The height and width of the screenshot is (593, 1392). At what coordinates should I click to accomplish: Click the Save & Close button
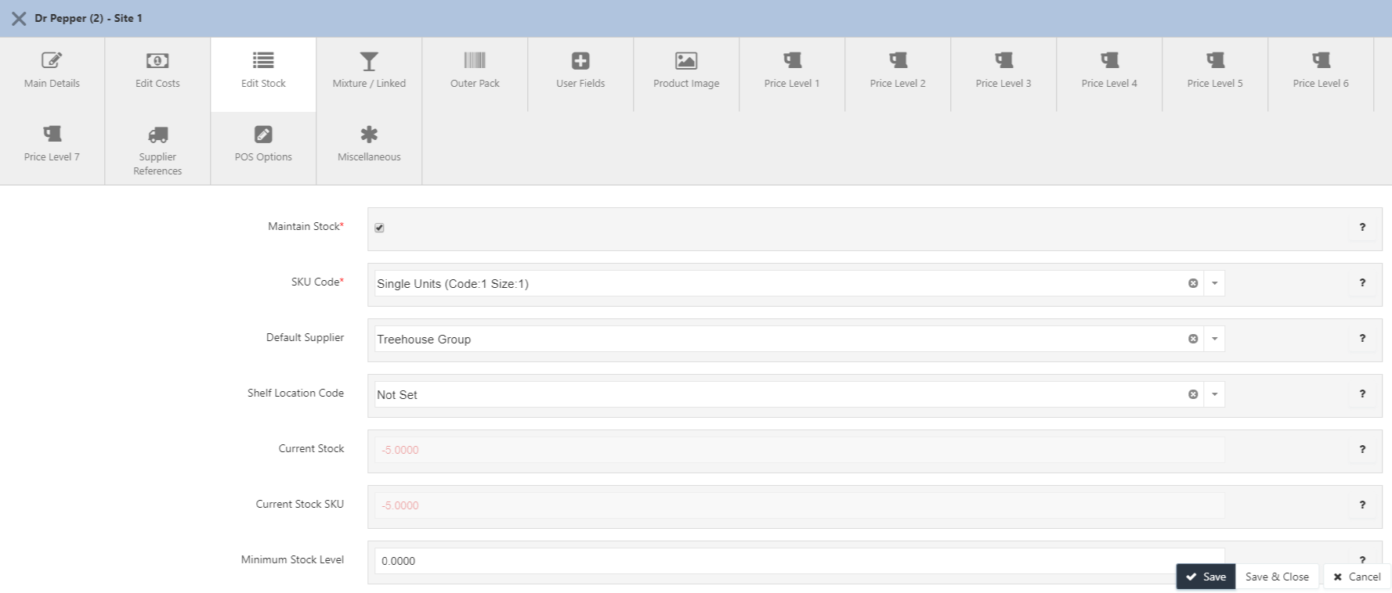pyautogui.click(x=1277, y=577)
